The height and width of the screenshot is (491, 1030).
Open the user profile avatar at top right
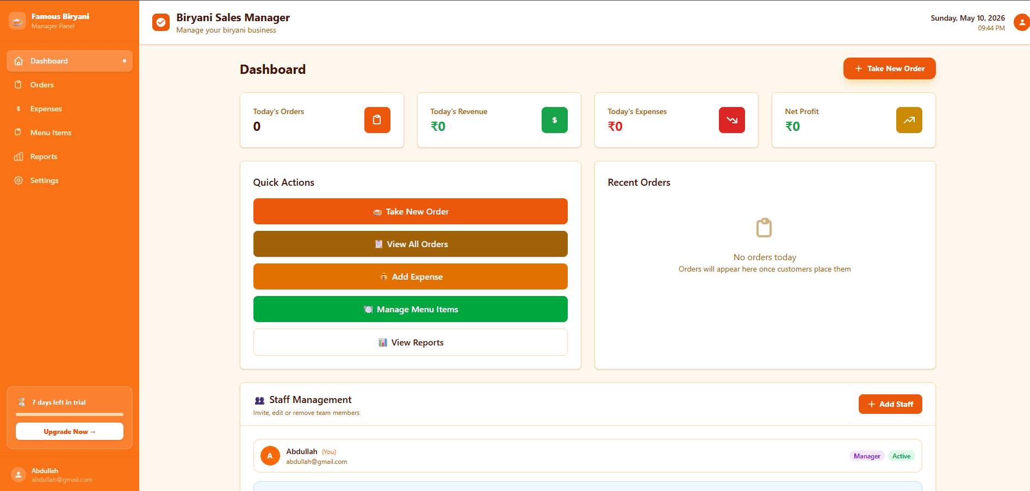(x=1022, y=22)
